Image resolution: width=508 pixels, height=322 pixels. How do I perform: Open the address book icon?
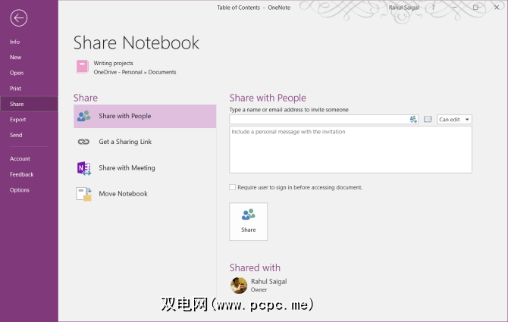(x=428, y=120)
